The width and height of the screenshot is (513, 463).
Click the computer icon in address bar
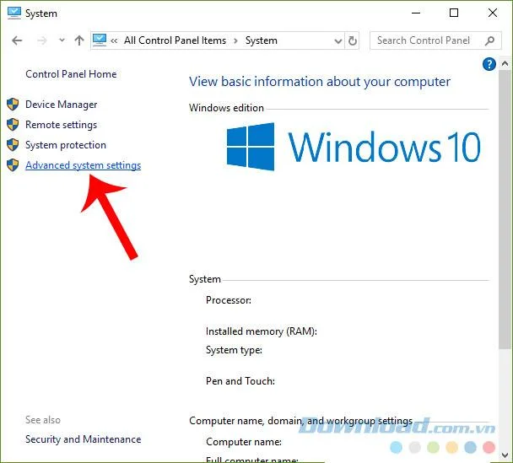click(x=100, y=40)
